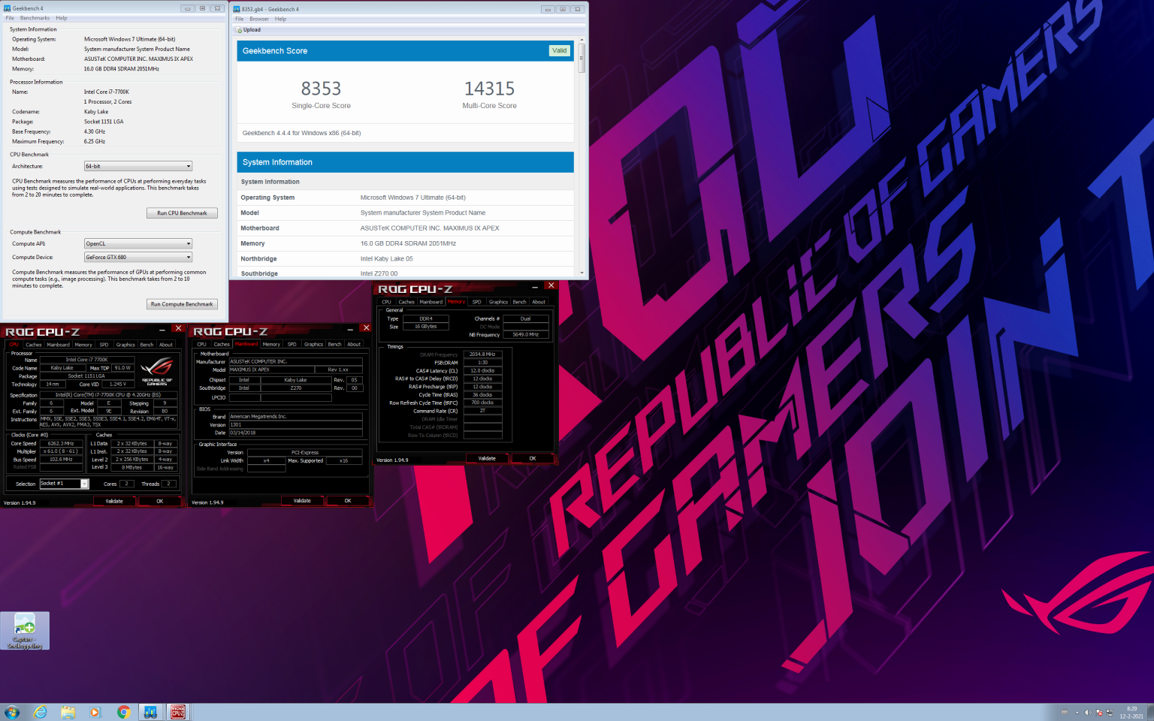
Task: Switch to Graphics tab in left CPU-Z window
Action: (x=125, y=345)
